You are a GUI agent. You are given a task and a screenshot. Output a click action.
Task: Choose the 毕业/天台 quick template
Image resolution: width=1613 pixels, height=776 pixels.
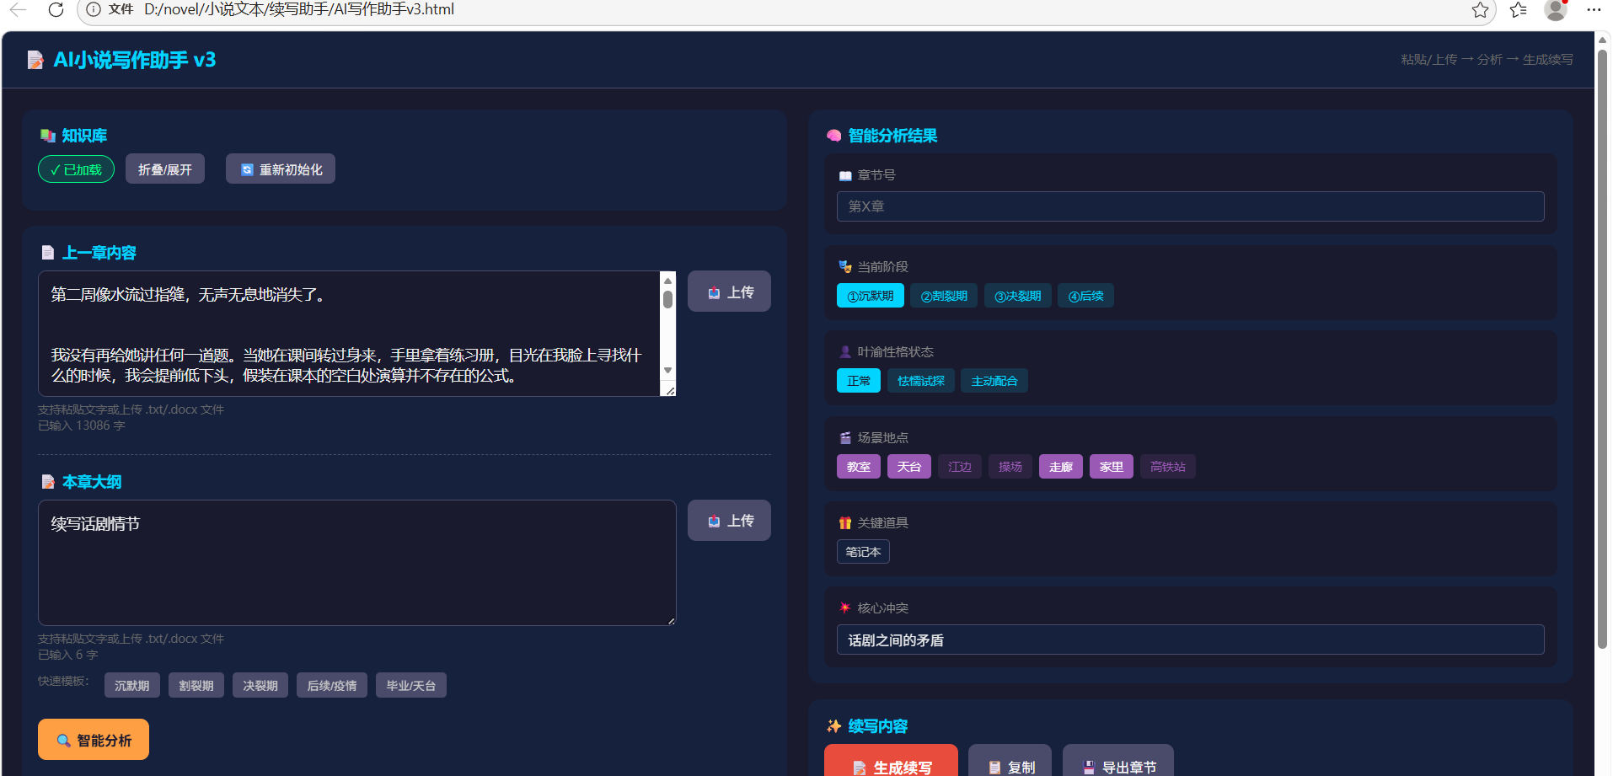[x=410, y=686]
